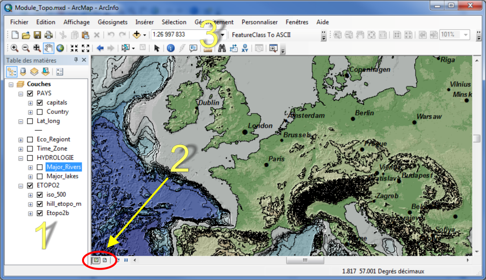Collapse the ETOPO2 group layer
Viewport: 486px width, 280px height.
tap(20, 186)
